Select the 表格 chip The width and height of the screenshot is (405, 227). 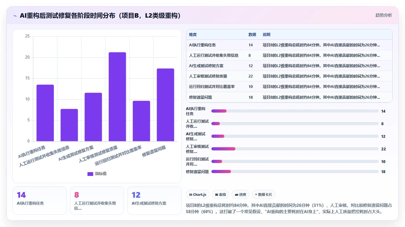click(221, 195)
